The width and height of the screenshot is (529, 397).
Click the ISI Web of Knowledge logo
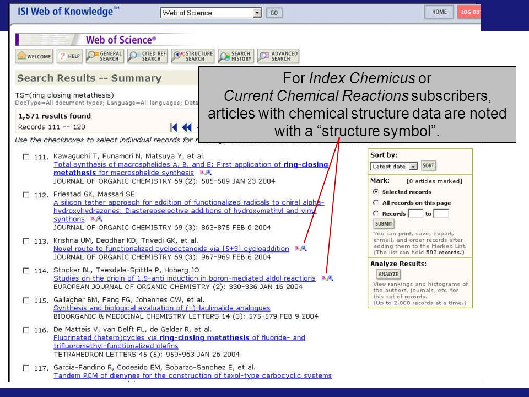68,11
